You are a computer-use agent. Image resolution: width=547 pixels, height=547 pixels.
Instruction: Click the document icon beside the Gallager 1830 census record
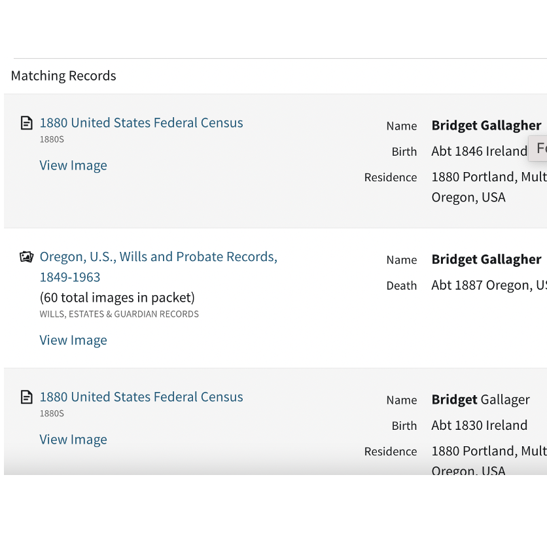click(x=27, y=397)
